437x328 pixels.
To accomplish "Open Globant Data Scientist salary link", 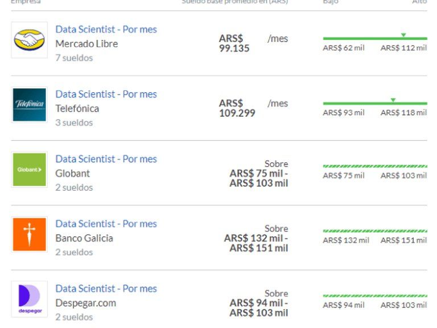I will [x=106, y=159].
